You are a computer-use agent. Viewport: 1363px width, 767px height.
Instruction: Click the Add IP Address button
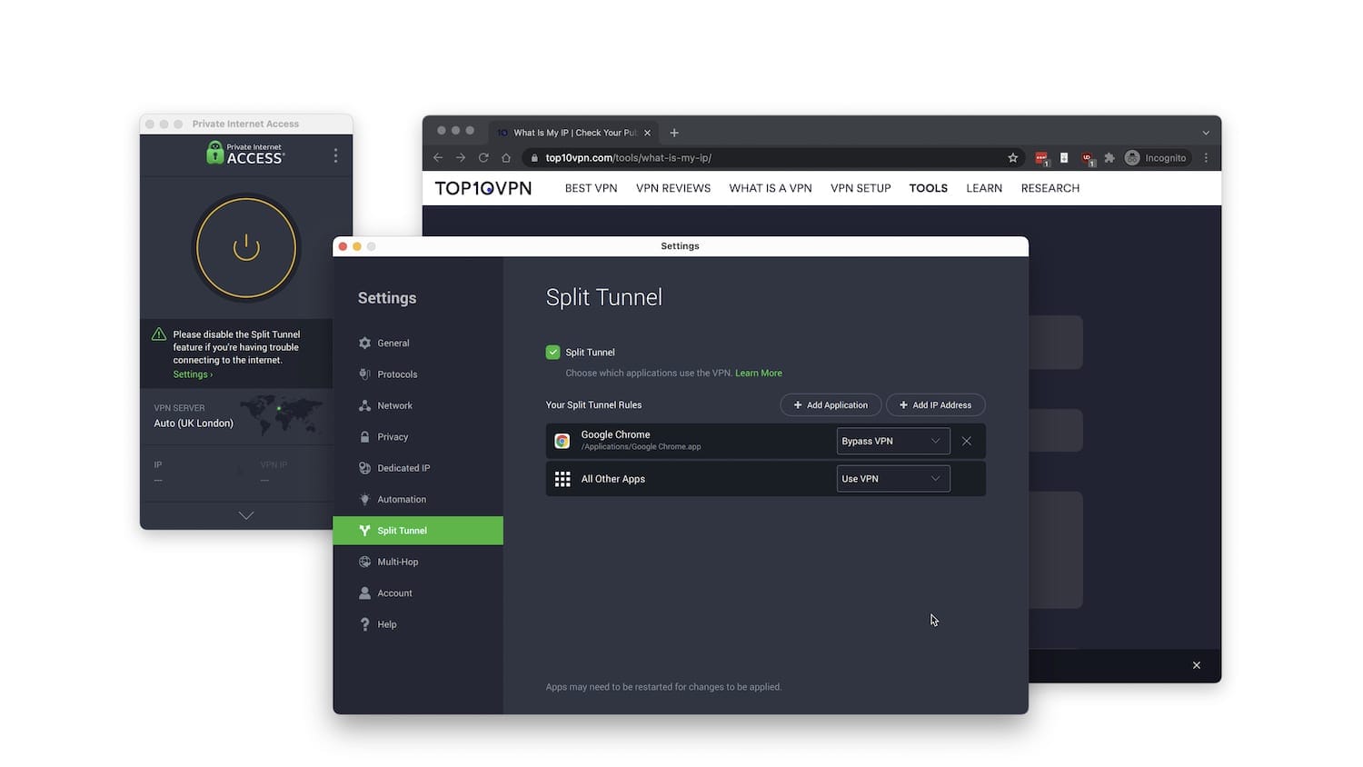[936, 404]
